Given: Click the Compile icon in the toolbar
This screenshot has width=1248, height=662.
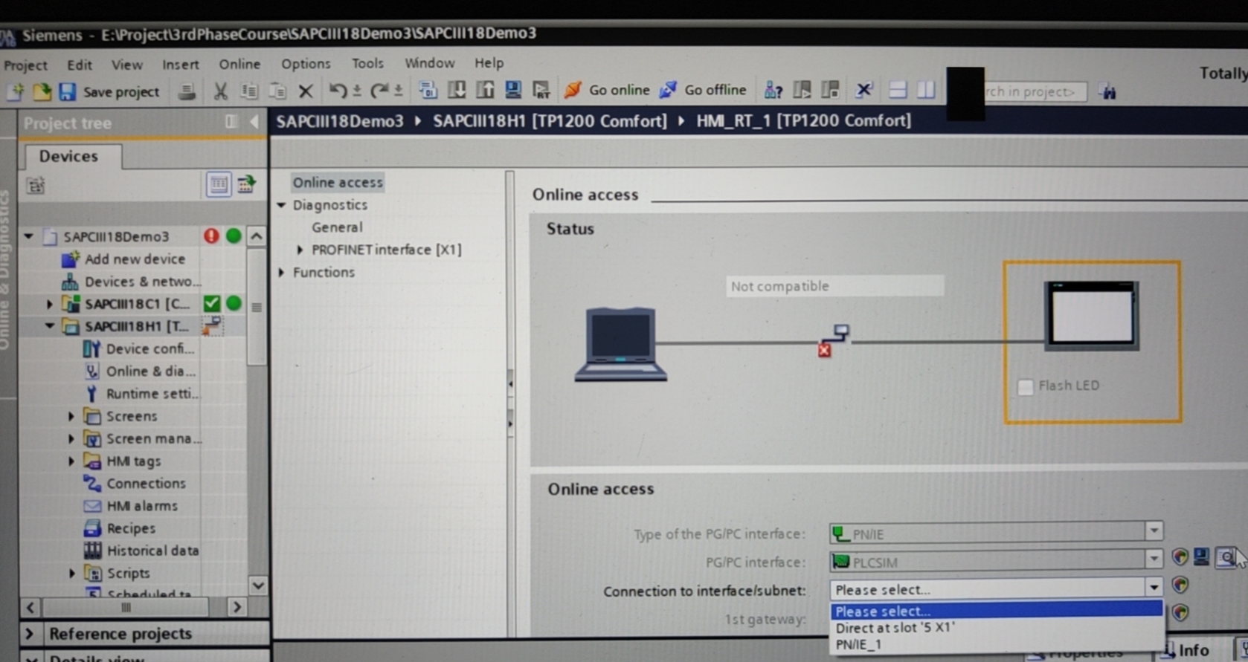Looking at the screenshot, I should coord(427,90).
